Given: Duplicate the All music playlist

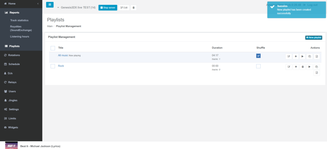Looking at the screenshot, I should 309,57.
